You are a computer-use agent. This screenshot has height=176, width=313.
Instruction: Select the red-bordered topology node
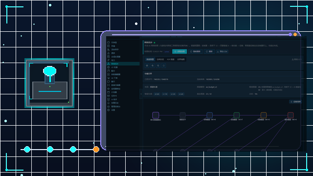tap(291, 115)
